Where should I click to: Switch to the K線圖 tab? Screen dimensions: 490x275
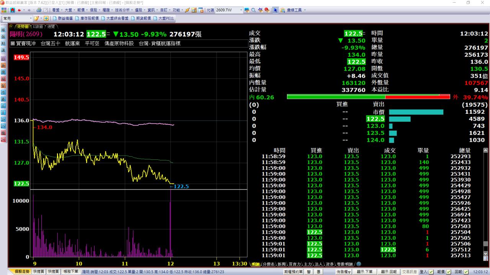[x=38, y=26]
